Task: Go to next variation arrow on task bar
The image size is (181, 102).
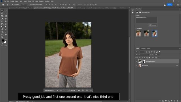Action: click(x=65, y=90)
